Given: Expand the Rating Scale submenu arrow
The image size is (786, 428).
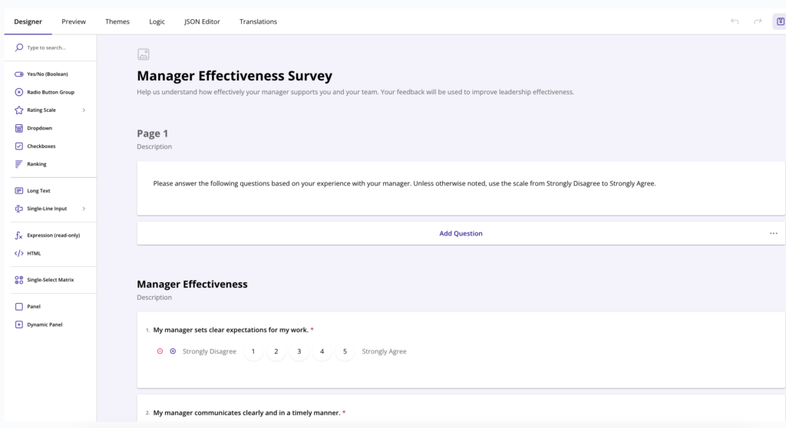Looking at the screenshot, I should [84, 110].
